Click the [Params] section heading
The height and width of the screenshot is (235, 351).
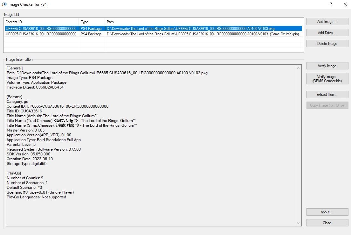coord(15,97)
